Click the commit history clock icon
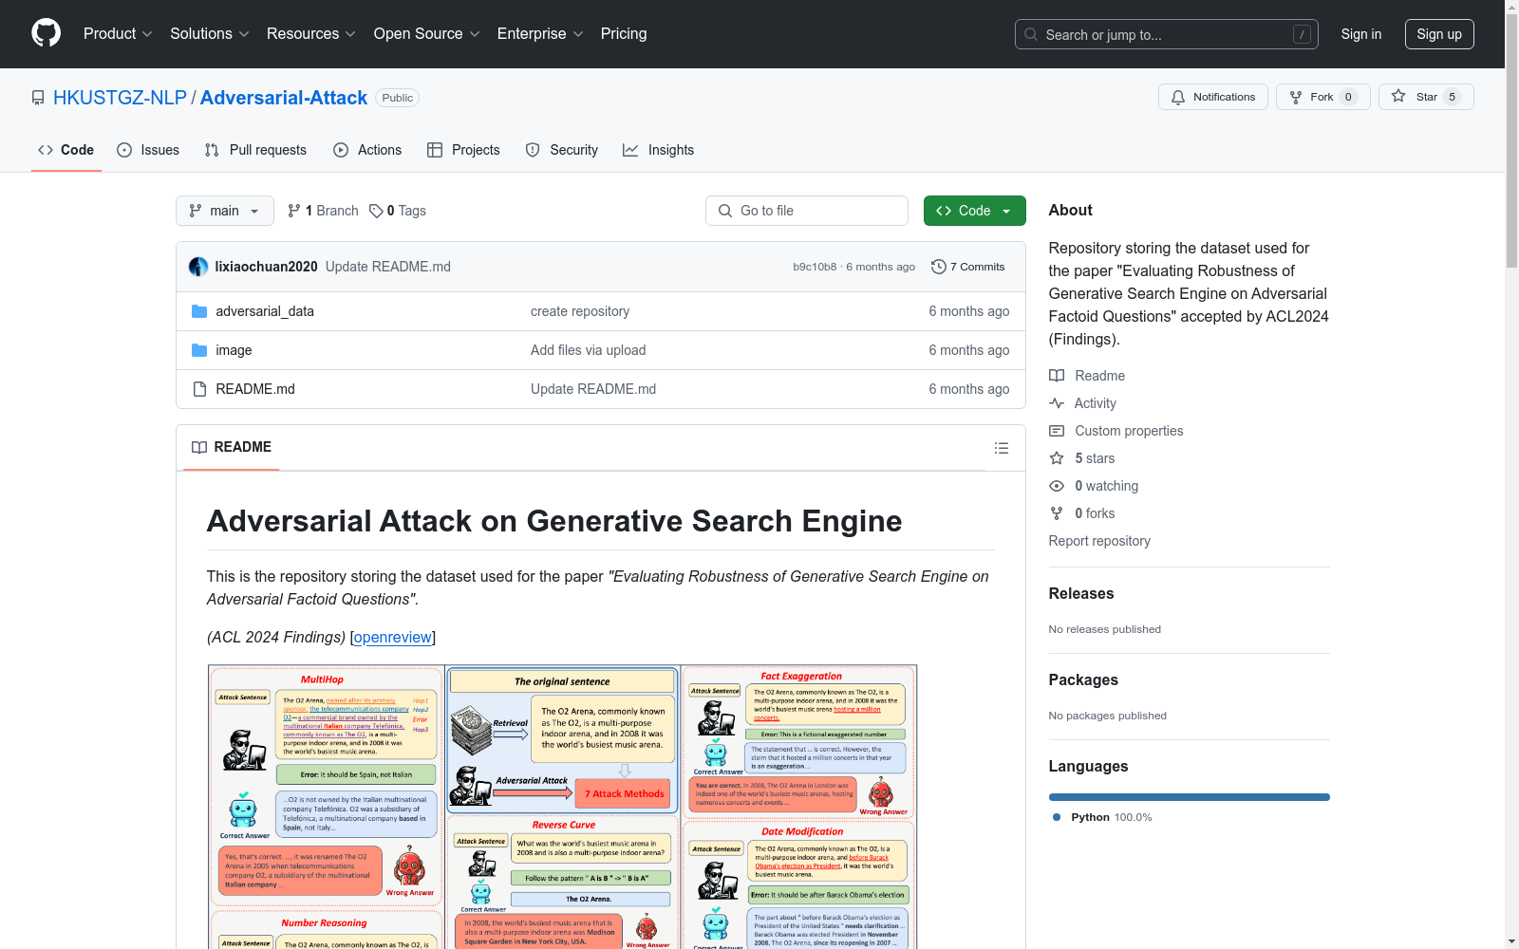 pyautogui.click(x=939, y=267)
